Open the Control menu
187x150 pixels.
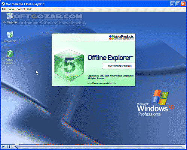(21, 9)
